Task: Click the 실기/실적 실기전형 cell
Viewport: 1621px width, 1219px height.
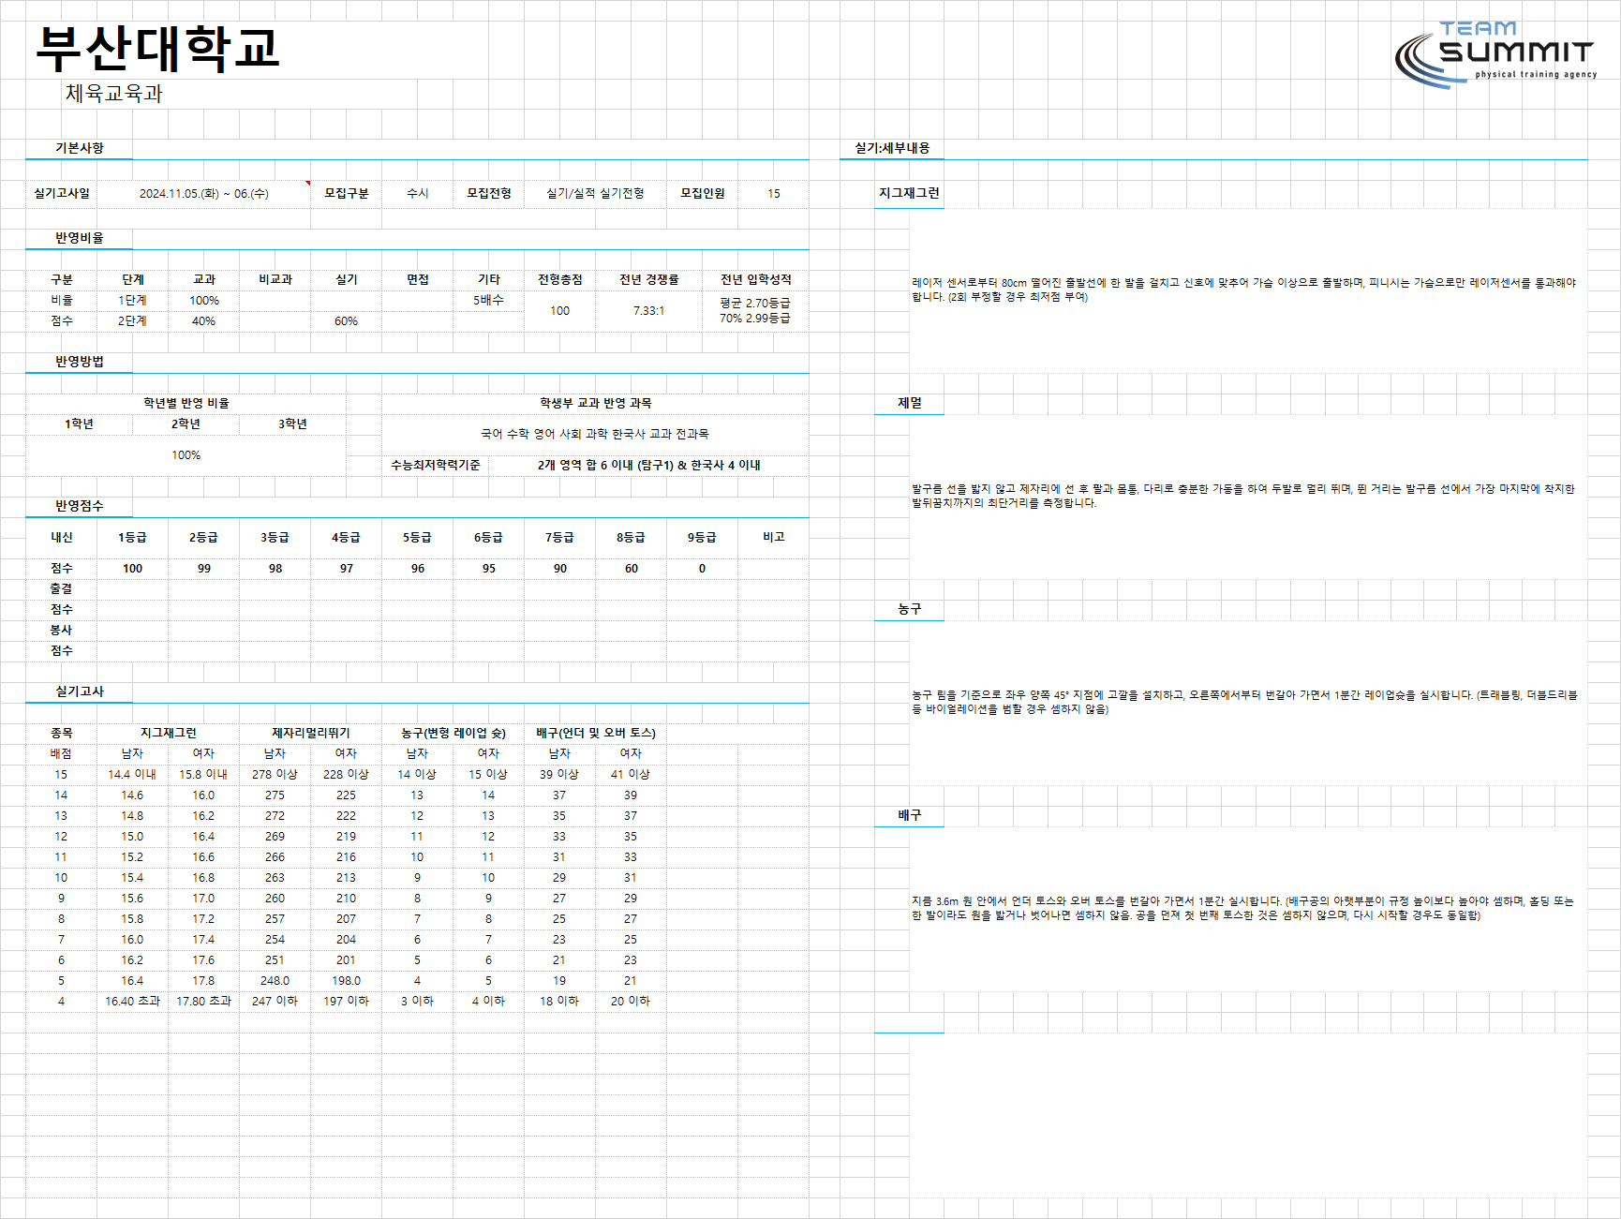Action: pos(596,193)
